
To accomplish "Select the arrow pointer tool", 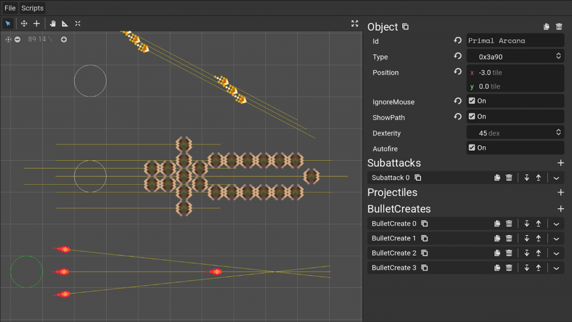I will (x=8, y=23).
